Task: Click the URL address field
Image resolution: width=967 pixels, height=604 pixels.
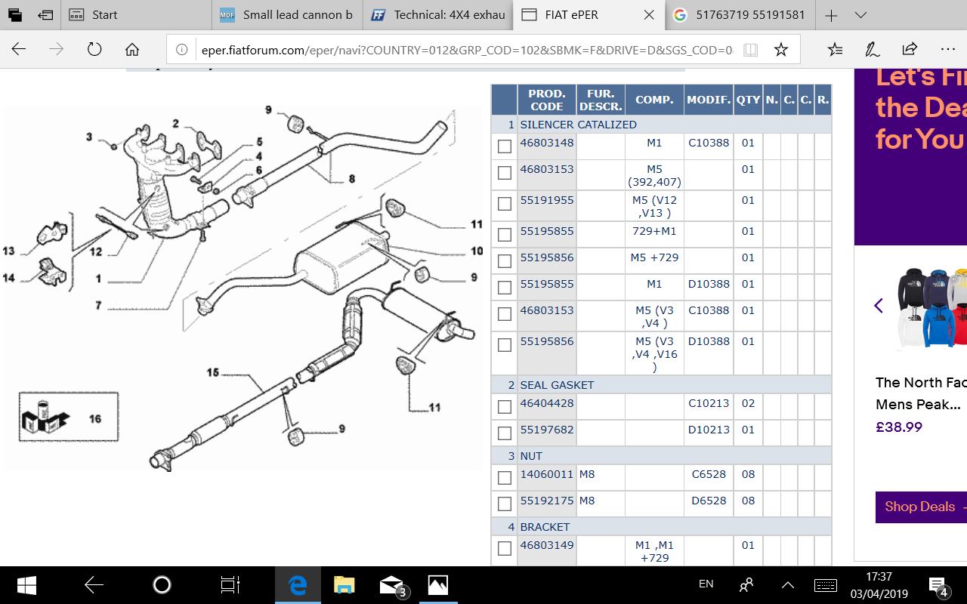Action: point(466,51)
